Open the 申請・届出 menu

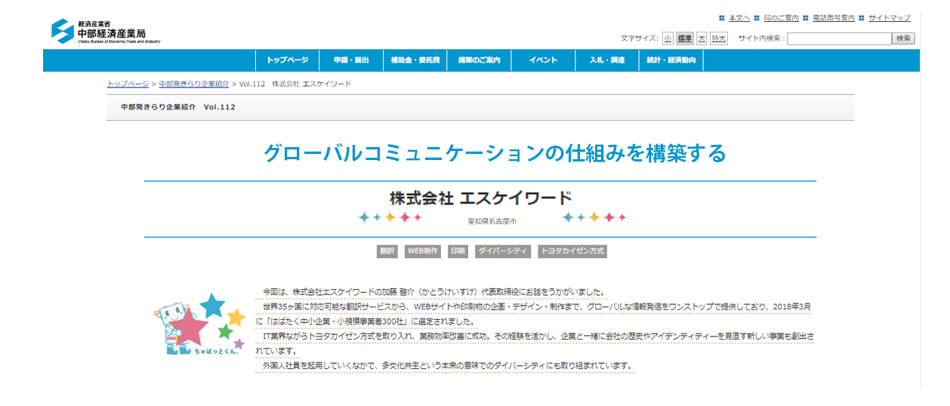tap(351, 60)
